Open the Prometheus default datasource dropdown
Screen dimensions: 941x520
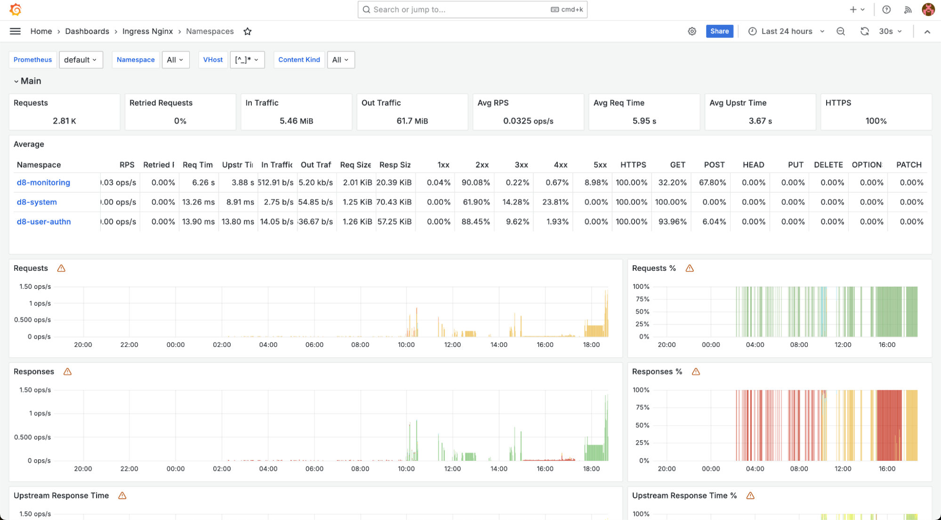coord(80,60)
